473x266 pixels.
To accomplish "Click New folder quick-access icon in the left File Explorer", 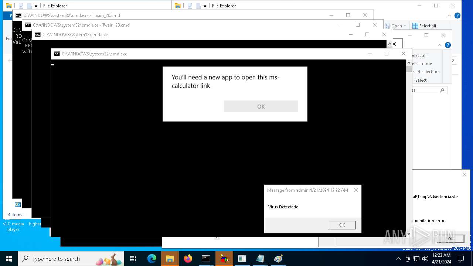I will pos(29,6).
